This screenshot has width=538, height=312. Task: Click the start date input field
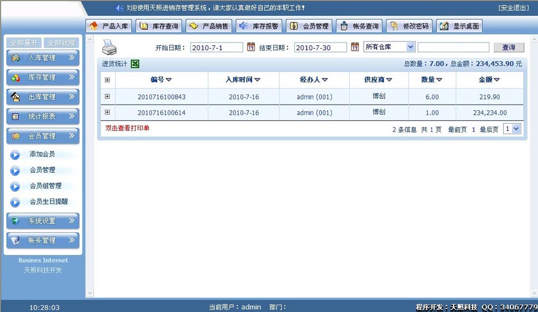click(x=217, y=48)
